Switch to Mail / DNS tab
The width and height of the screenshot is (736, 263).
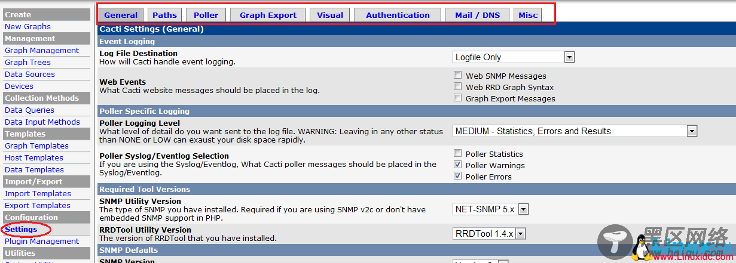coord(477,15)
